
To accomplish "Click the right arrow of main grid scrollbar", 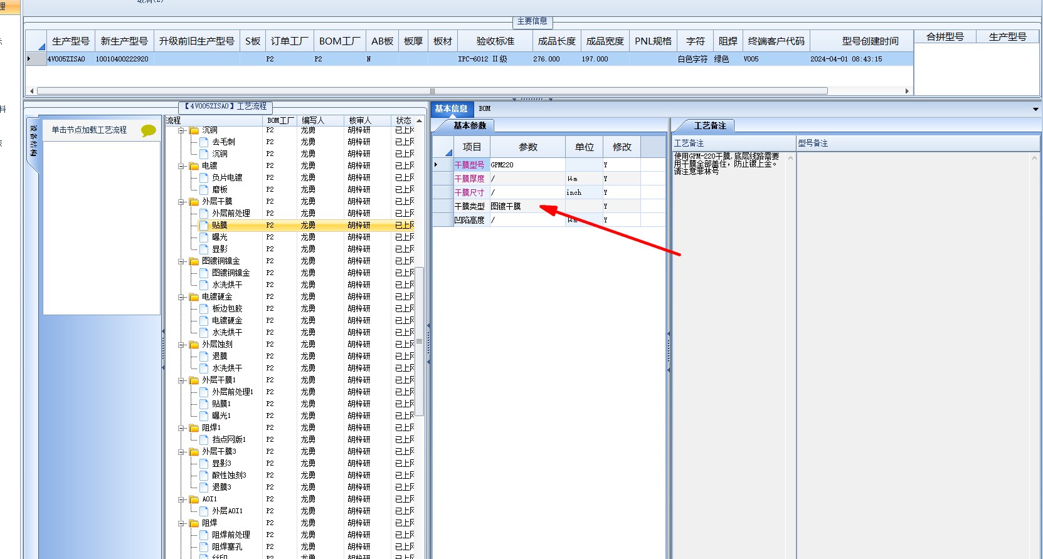I will [907, 91].
